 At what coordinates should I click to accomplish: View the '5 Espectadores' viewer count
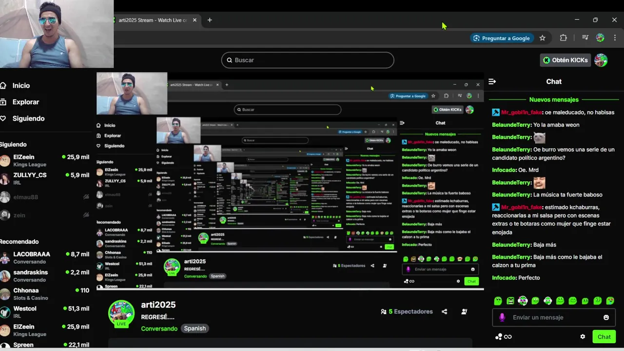(407, 312)
